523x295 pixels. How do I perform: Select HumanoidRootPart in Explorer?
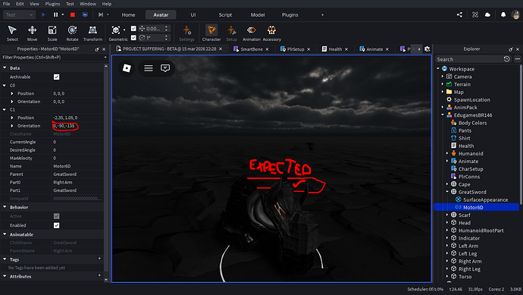coord(481,231)
